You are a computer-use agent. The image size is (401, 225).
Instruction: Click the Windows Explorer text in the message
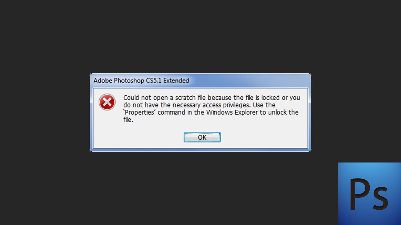tap(232, 112)
